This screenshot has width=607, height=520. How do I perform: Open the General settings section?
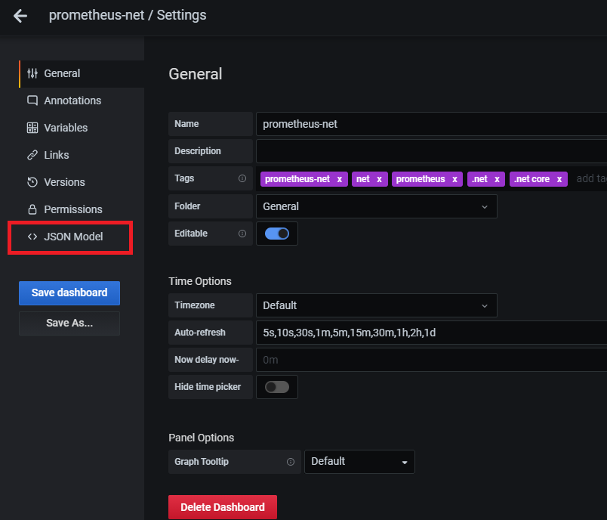(82, 73)
